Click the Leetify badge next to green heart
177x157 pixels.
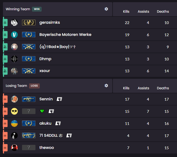pos(51,111)
